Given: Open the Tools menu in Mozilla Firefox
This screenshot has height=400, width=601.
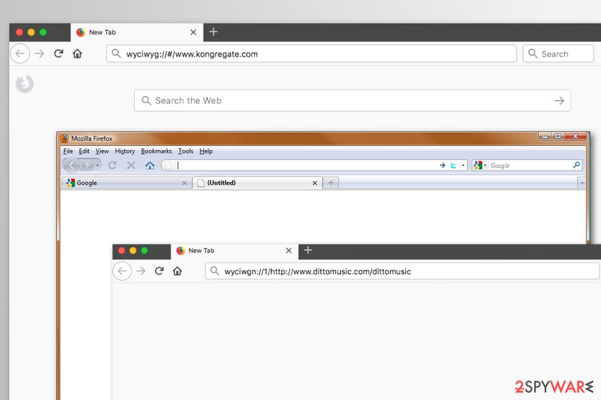Looking at the screenshot, I should (186, 151).
